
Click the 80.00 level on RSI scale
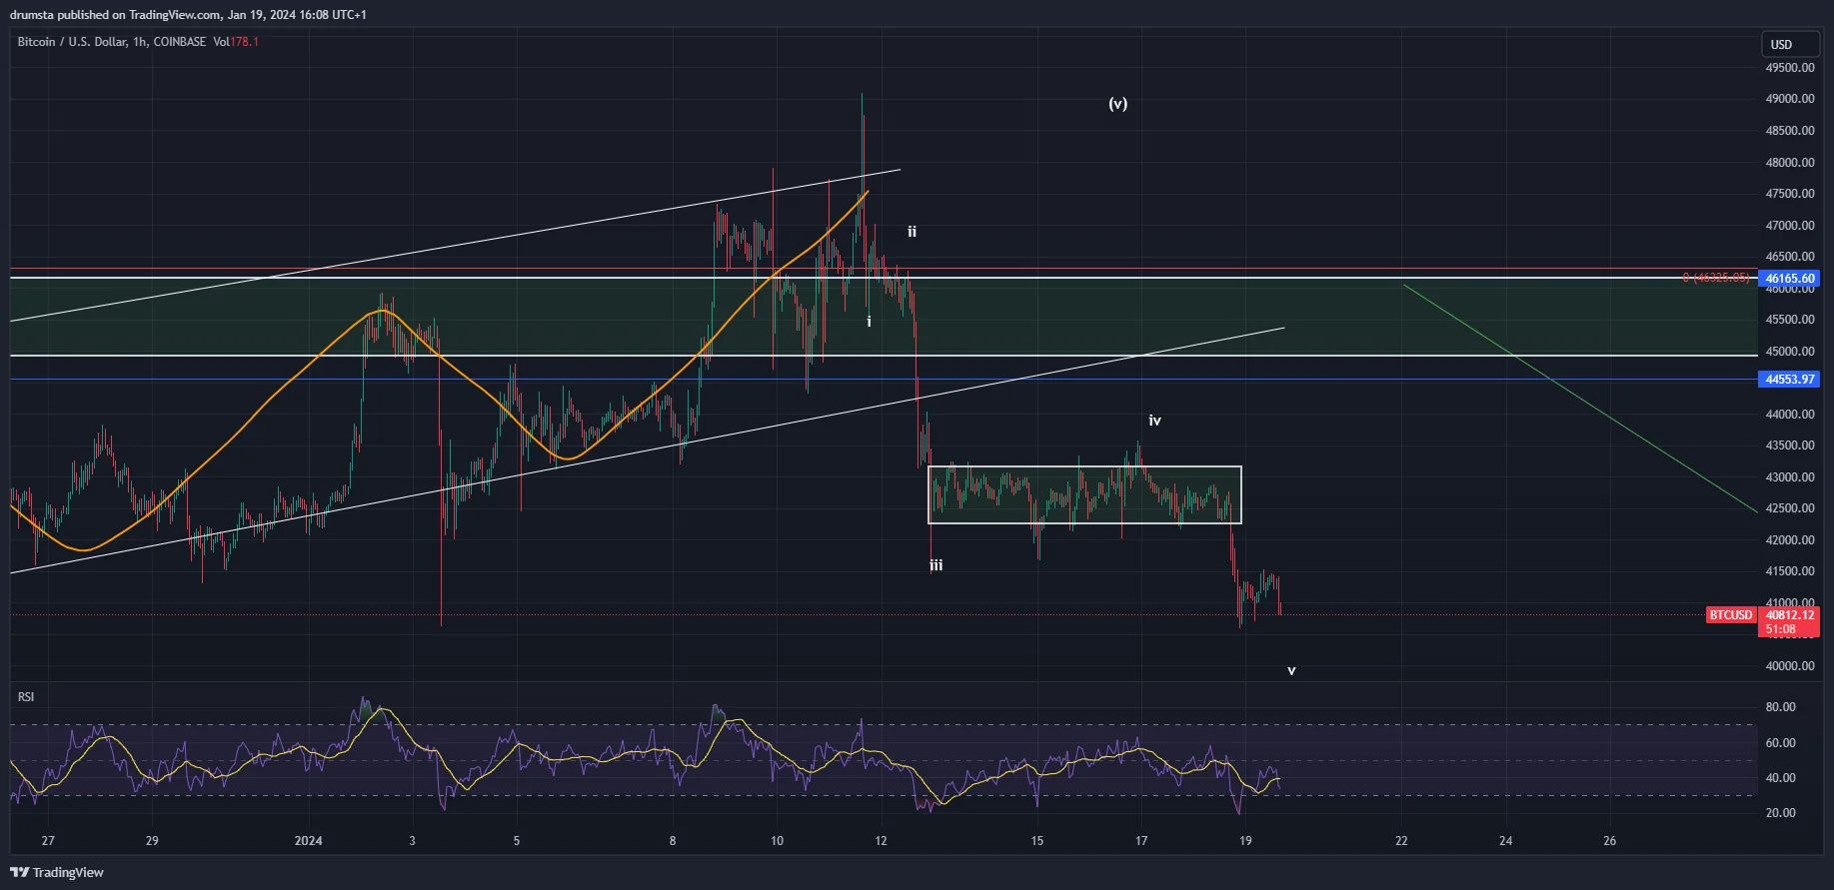point(1780,707)
